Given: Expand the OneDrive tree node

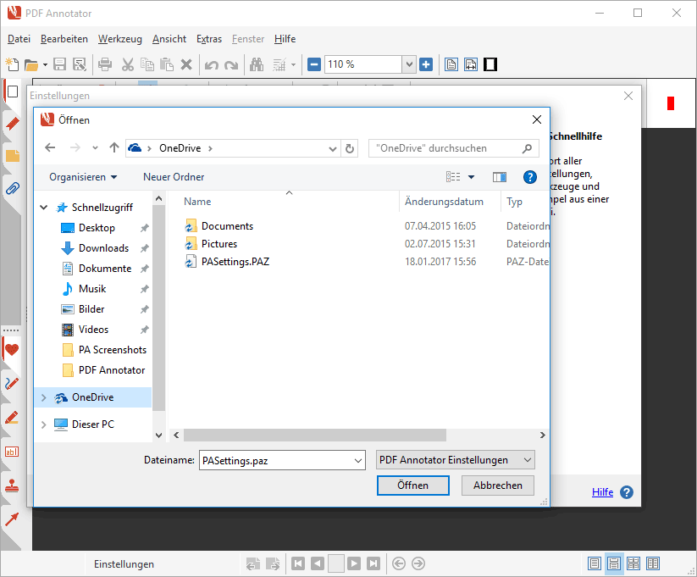Looking at the screenshot, I should pos(44,397).
